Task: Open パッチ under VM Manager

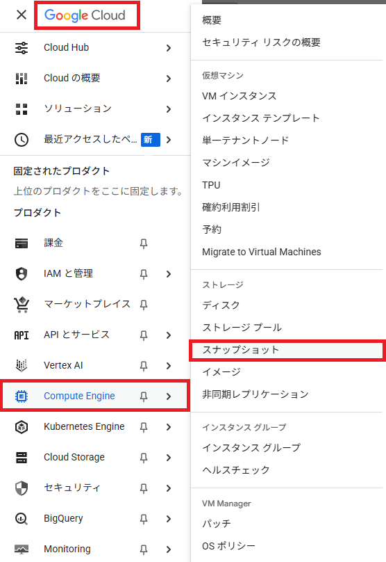Action: click(x=217, y=524)
